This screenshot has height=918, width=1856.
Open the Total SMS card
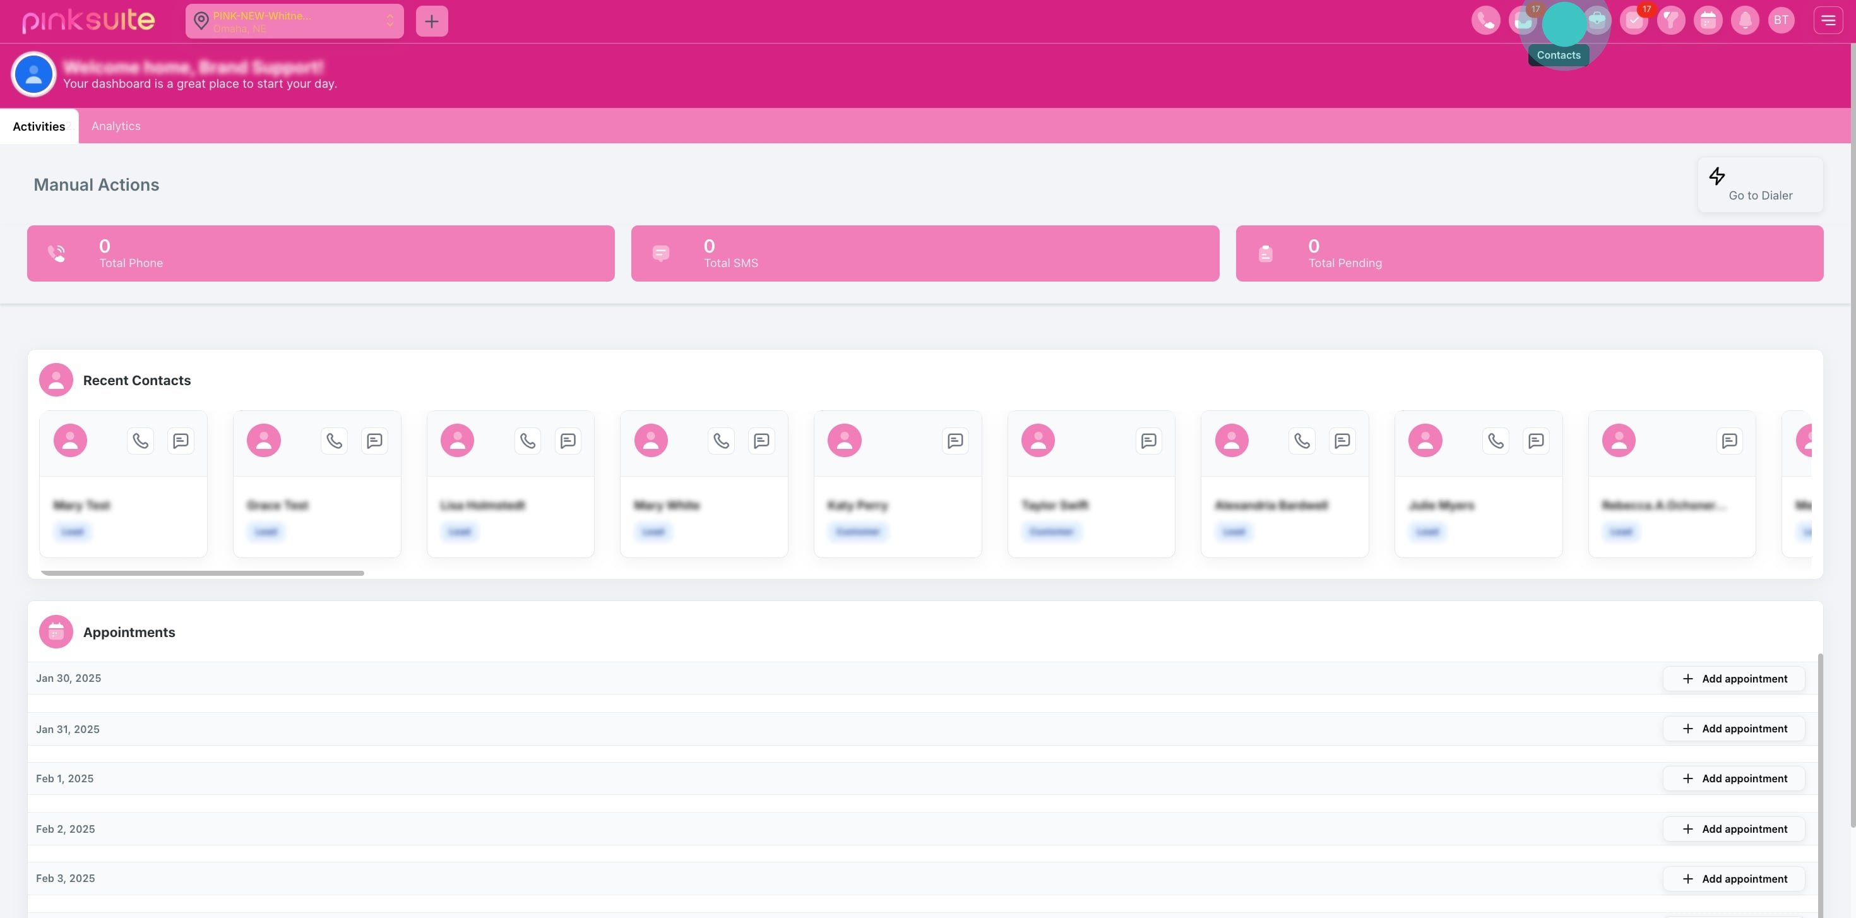[x=924, y=254]
